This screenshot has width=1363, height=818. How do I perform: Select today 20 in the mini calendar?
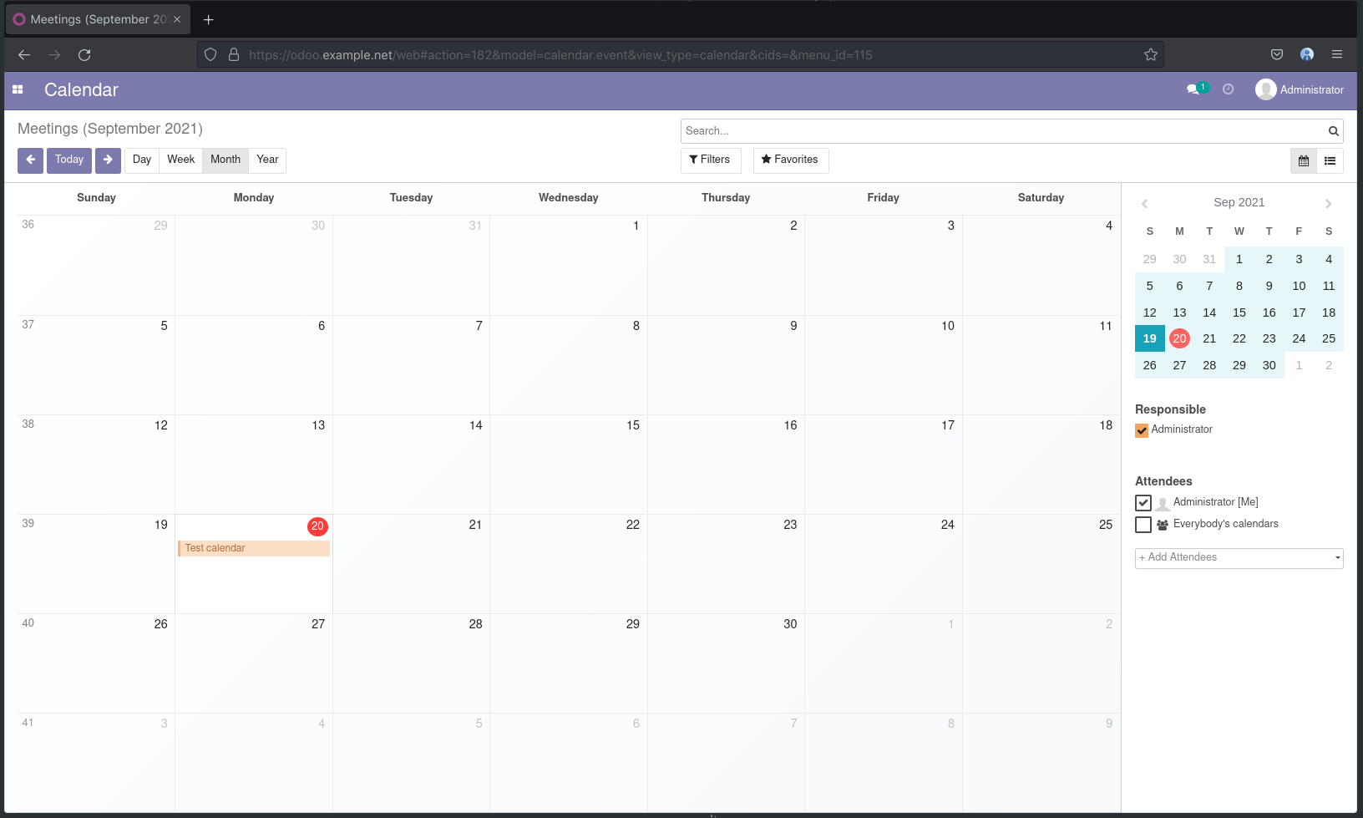1179,338
